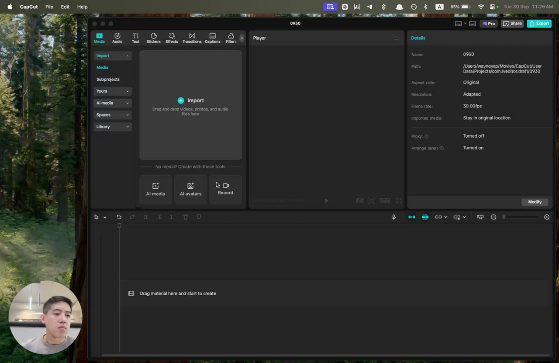
Task: Expand the Spaces section
Action: click(113, 115)
